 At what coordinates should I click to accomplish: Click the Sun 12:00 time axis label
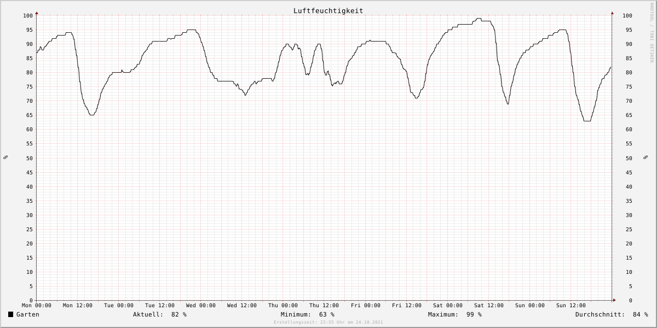pos(571,306)
